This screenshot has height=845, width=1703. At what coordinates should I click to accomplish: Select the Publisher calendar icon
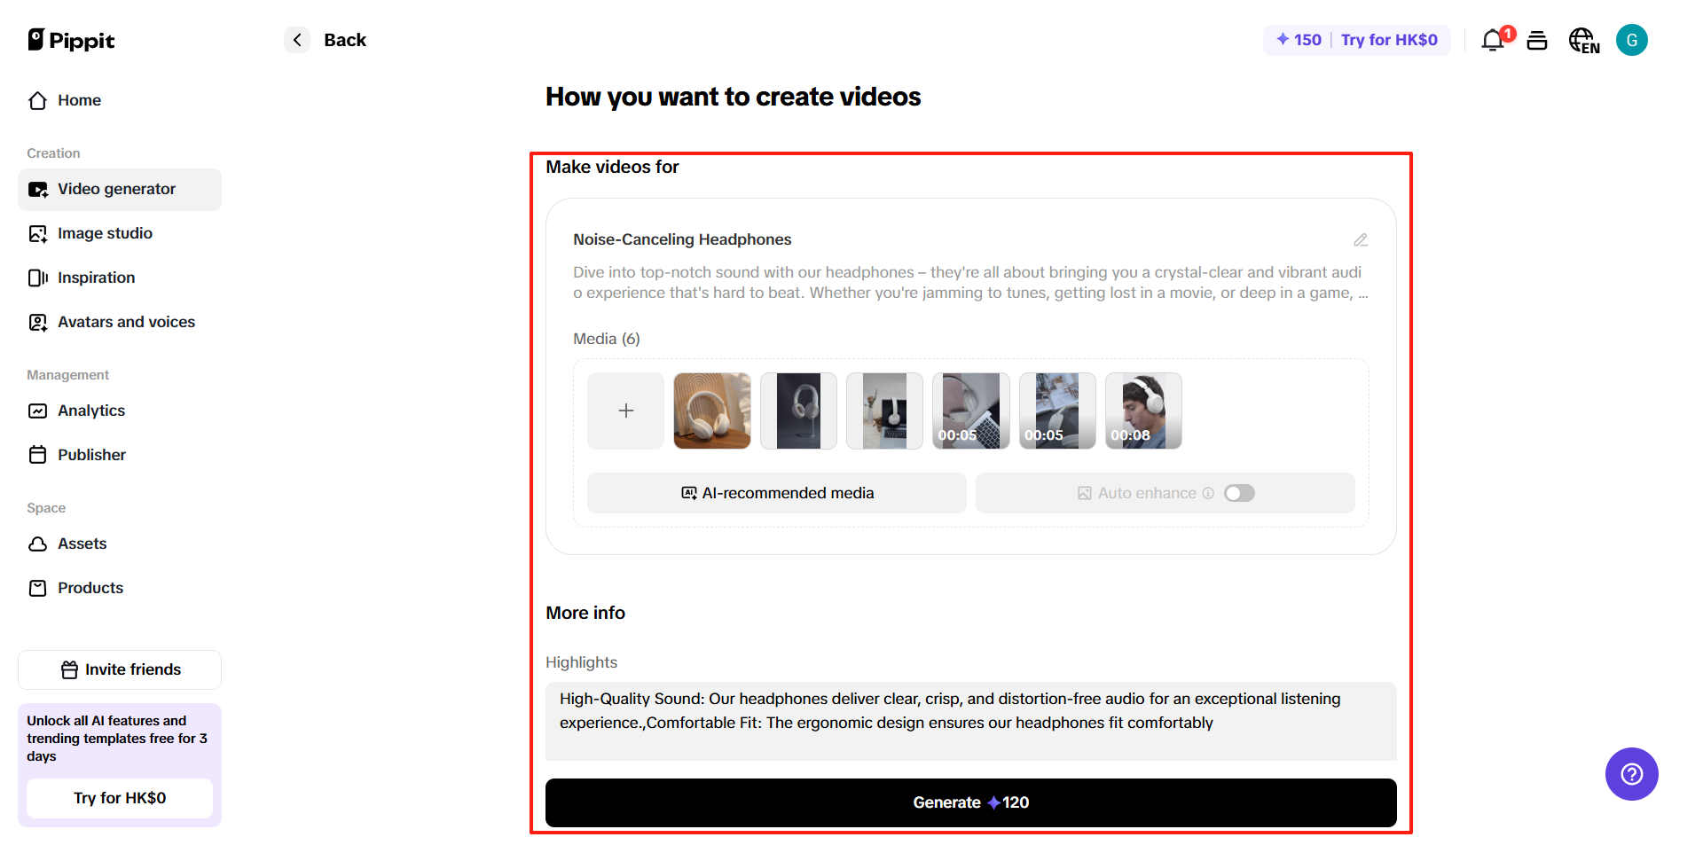tap(37, 455)
